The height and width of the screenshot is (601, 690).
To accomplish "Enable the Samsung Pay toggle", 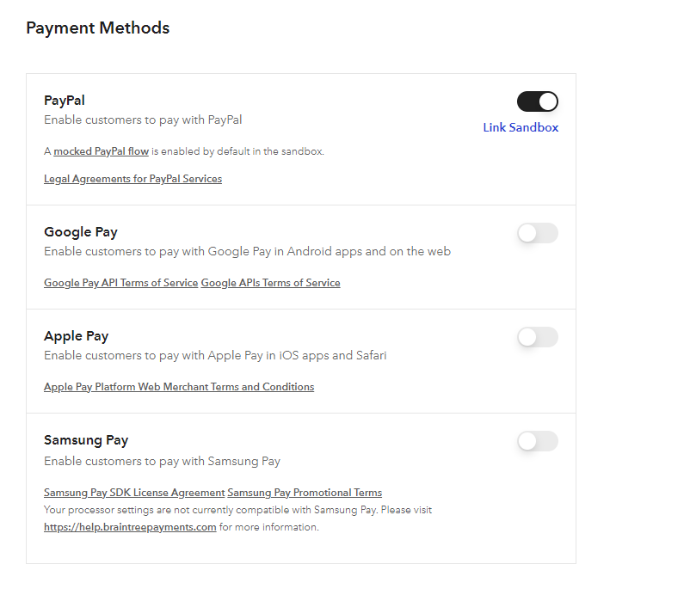I will [538, 441].
